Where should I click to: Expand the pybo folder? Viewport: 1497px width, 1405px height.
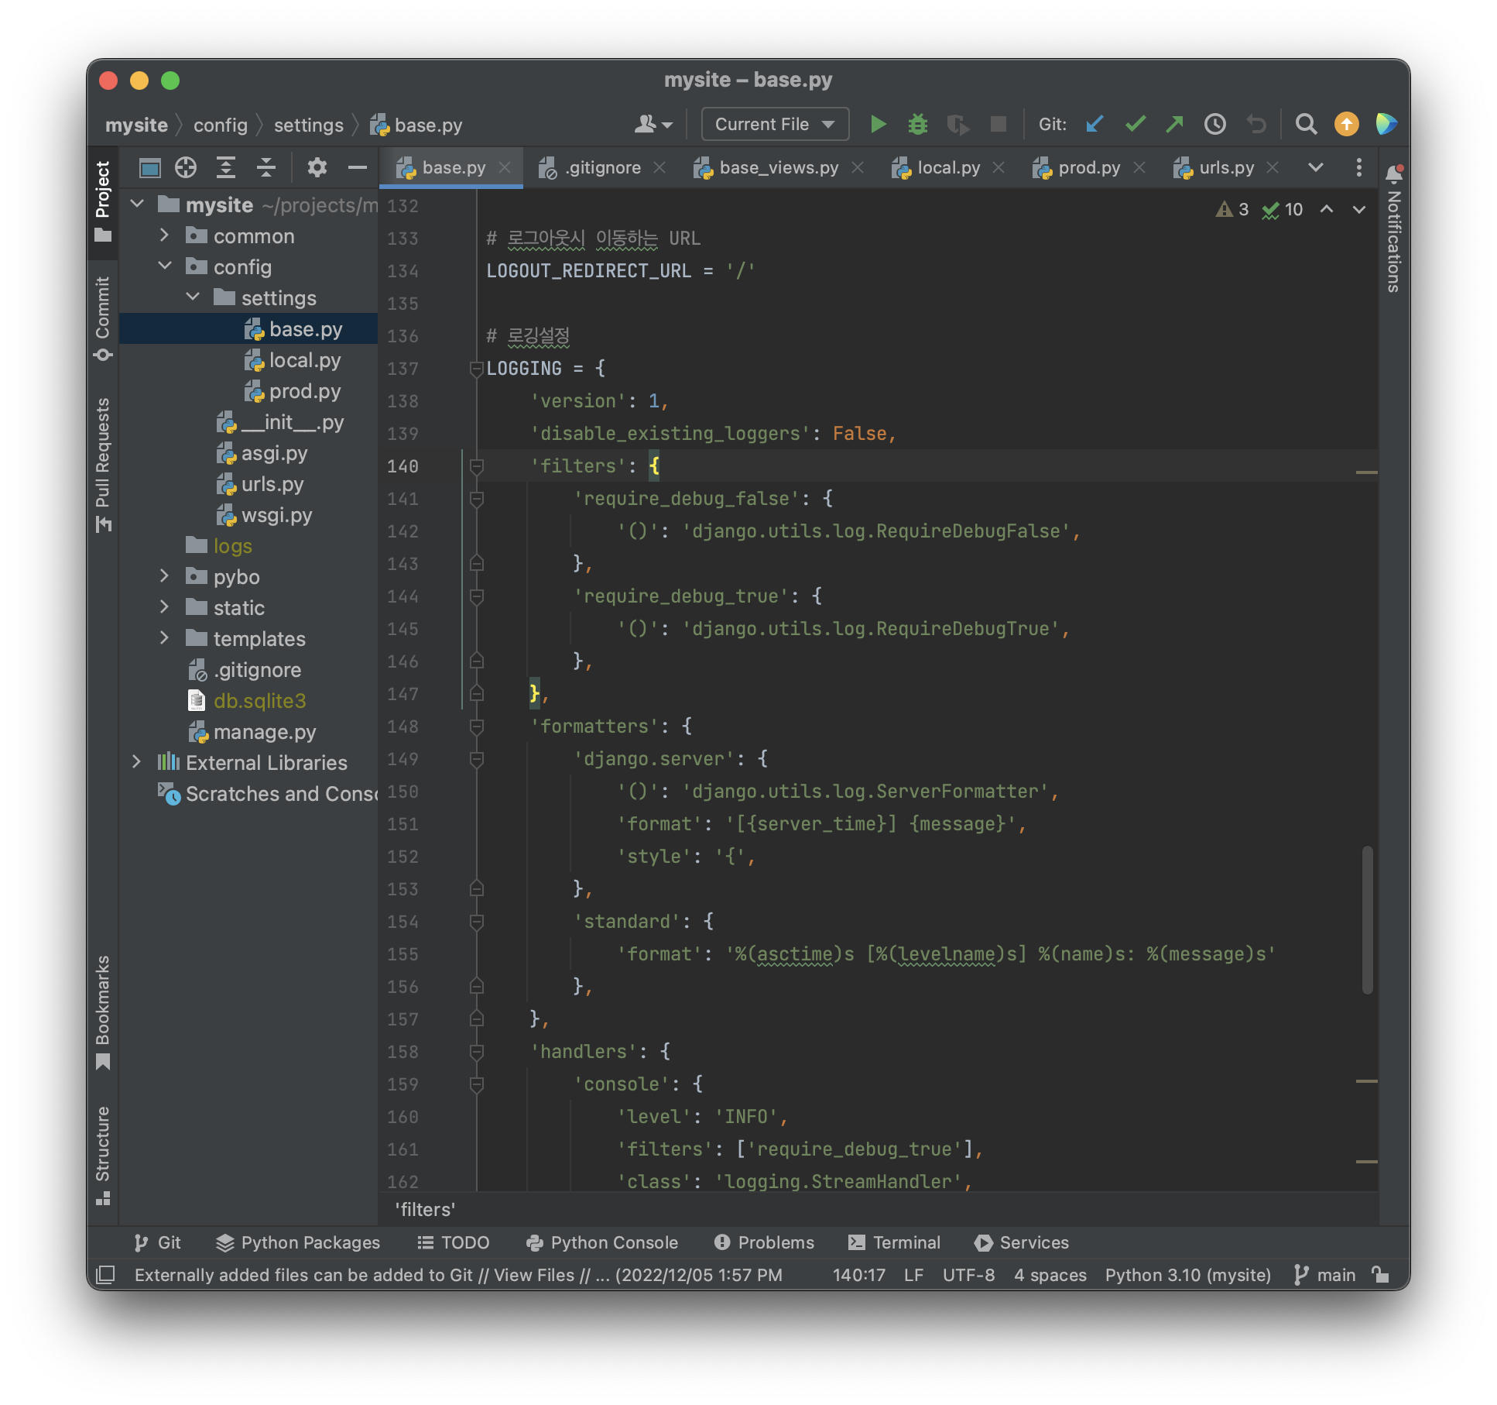tap(164, 576)
